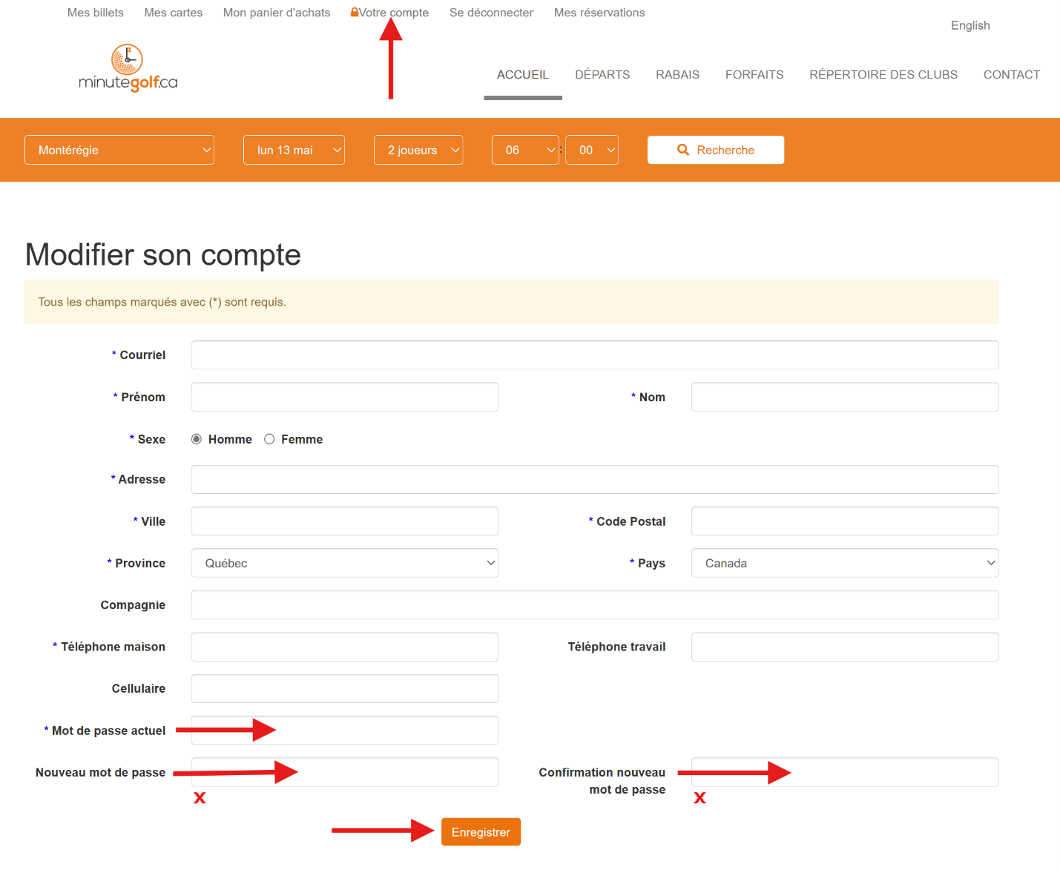Switch language to English
1060x870 pixels.
[x=970, y=25]
